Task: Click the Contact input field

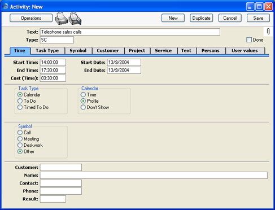Action: pos(61,183)
